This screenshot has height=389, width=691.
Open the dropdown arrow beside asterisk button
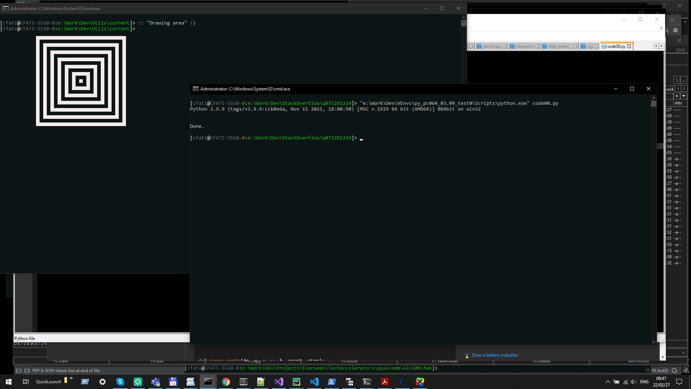(x=684, y=96)
